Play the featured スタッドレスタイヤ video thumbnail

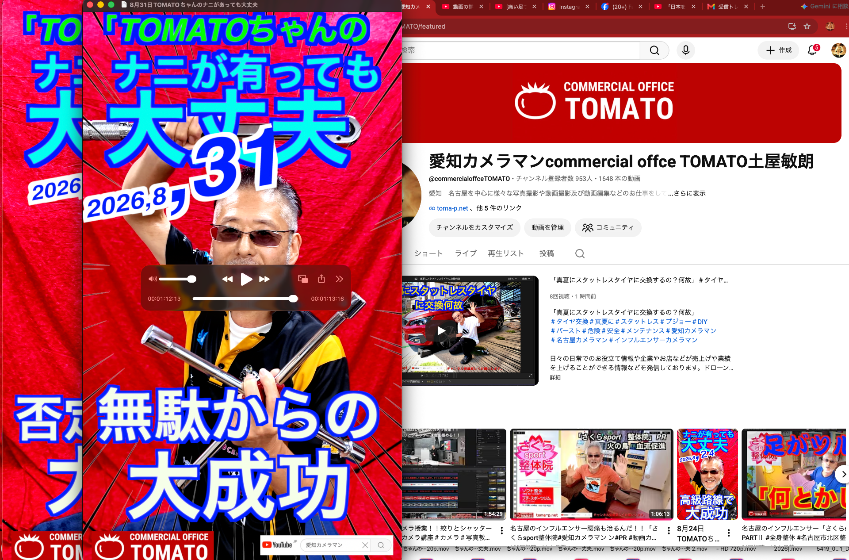pyautogui.click(x=470, y=330)
